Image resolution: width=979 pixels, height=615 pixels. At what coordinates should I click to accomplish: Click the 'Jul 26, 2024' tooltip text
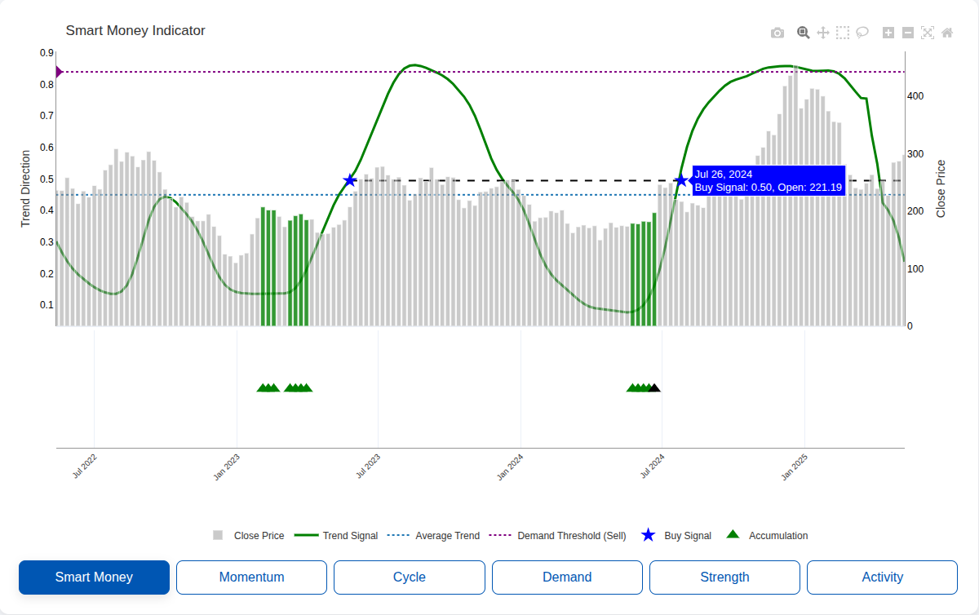click(724, 174)
